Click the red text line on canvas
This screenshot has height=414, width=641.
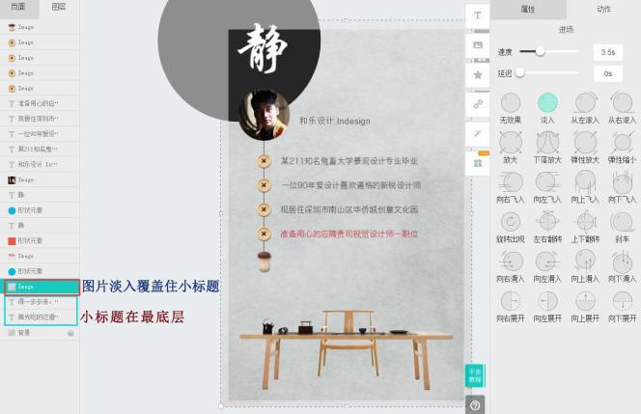(x=348, y=234)
